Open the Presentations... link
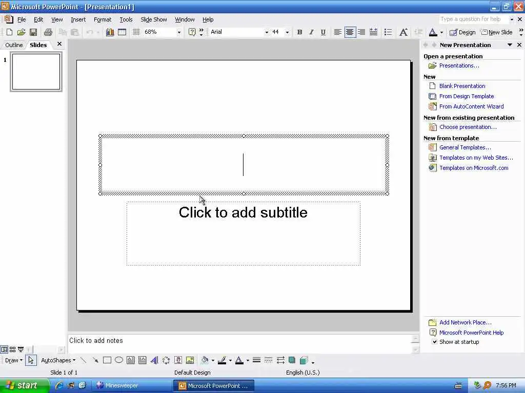The width and height of the screenshot is (525, 393). pyautogui.click(x=459, y=65)
